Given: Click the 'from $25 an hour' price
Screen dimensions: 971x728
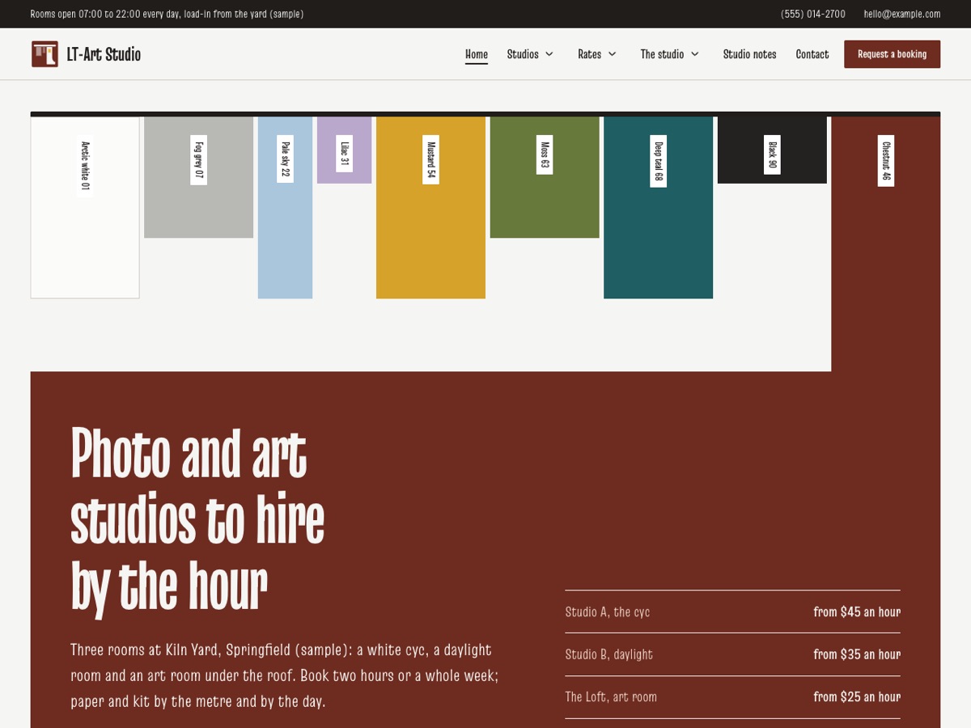Looking at the screenshot, I should pos(857,696).
